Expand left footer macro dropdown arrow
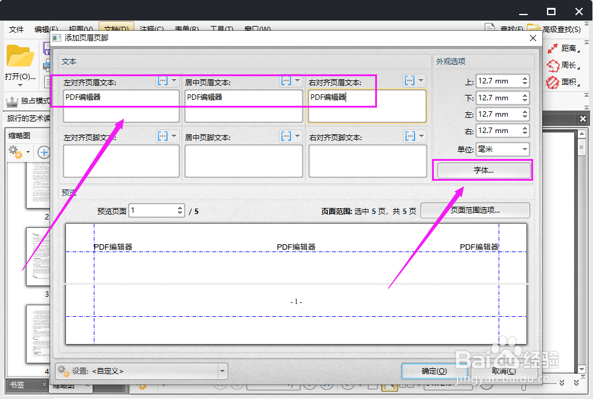Viewport: 593px width, 399px height. [174, 136]
